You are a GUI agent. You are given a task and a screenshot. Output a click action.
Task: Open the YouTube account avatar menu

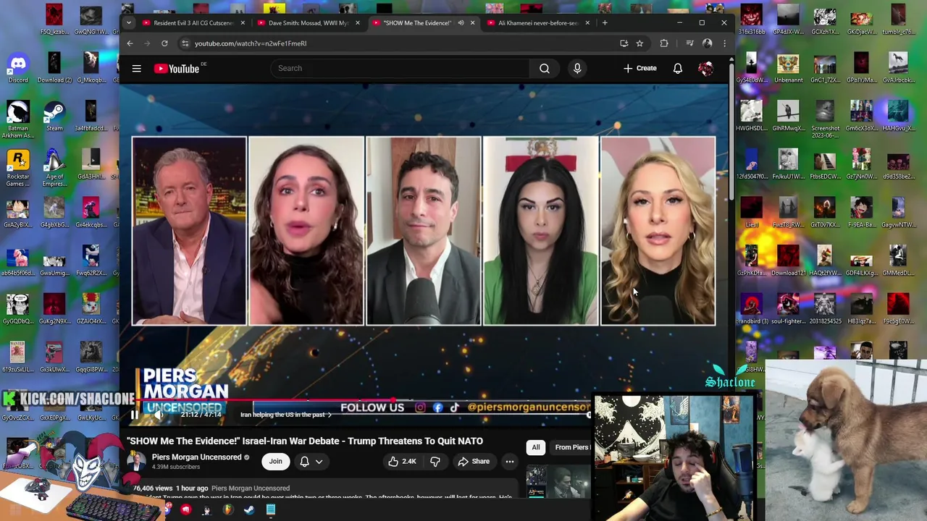706,69
